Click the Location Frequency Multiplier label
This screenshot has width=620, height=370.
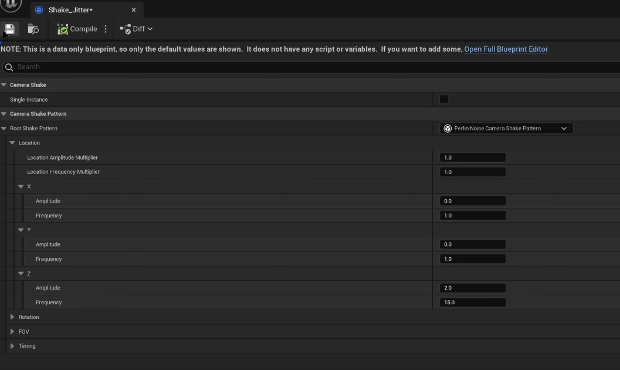(x=63, y=171)
